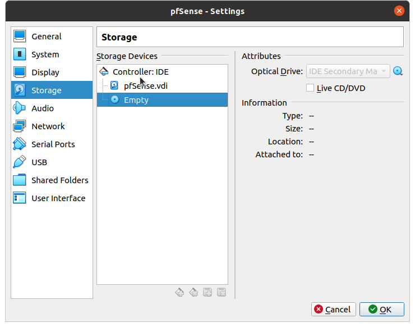The width and height of the screenshot is (415, 327).
Task: Click the remove storage controller icon
Action: point(193,292)
